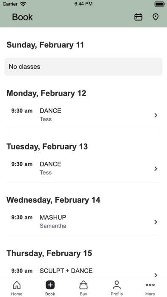Check the battery status icon
167x297 pixels.
(160, 4)
